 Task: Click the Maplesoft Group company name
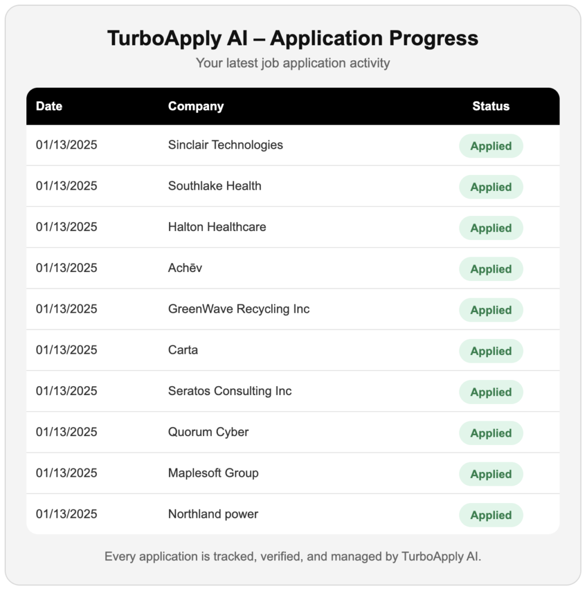(x=213, y=473)
